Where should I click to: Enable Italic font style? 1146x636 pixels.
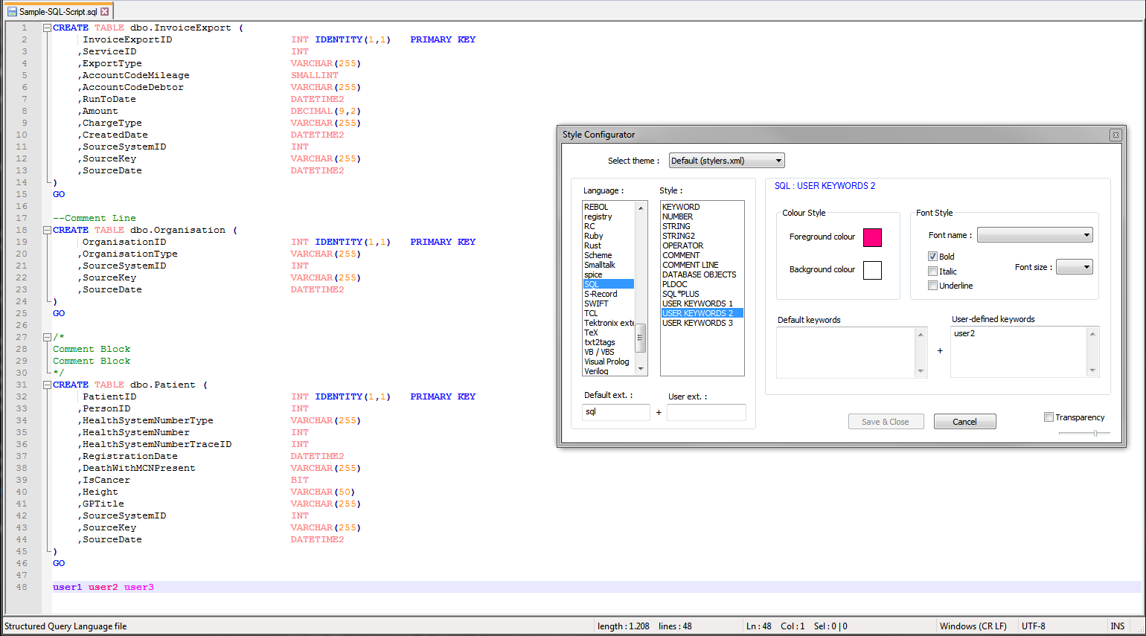932,271
